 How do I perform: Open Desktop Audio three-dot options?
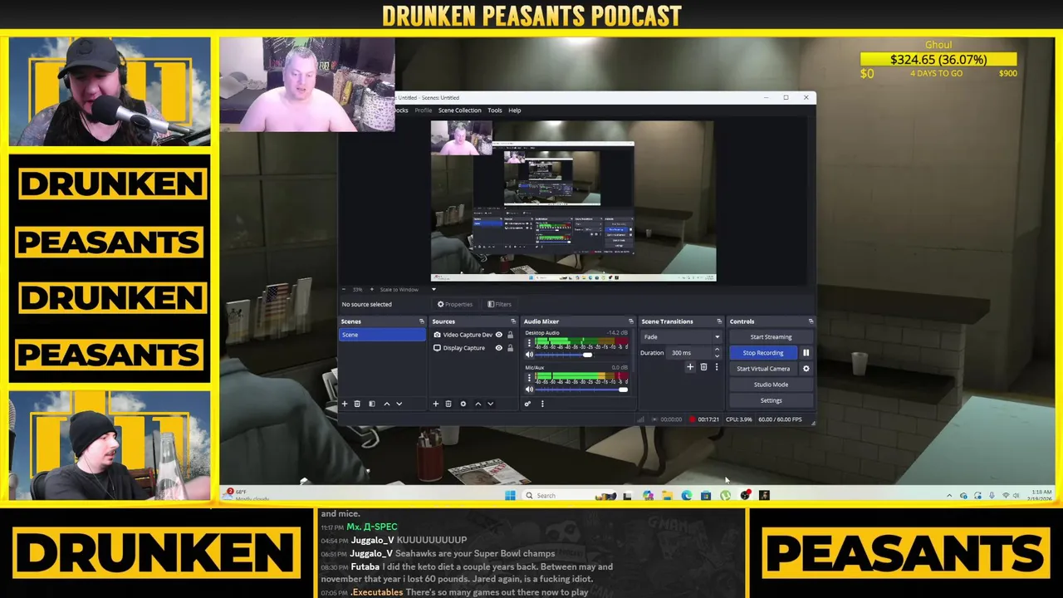click(529, 342)
